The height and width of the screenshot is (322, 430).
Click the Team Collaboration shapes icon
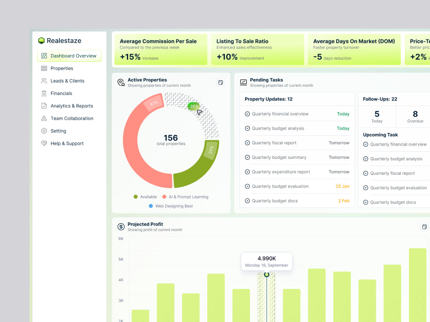tap(44, 118)
